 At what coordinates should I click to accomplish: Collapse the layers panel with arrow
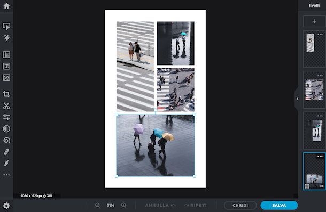click(x=297, y=99)
